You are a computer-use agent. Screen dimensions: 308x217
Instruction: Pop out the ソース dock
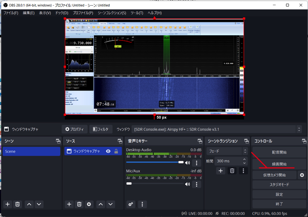point(120,141)
